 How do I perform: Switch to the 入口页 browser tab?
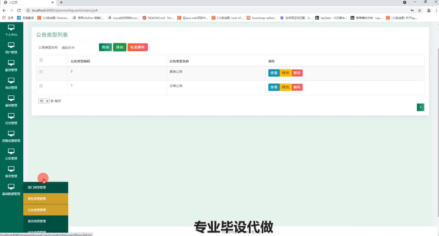click(x=28, y=3)
